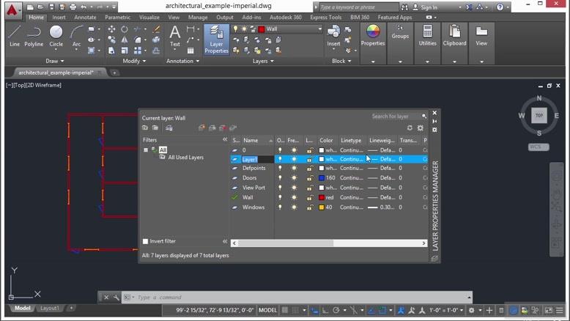
Task: Toggle lock for View Port layer
Action: (309, 188)
